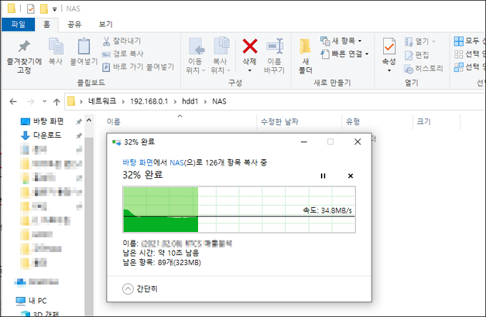Click the 붙여넣기 (Paste) clipboard icon
The width and height of the screenshot is (486, 317).
[x=84, y=46]
